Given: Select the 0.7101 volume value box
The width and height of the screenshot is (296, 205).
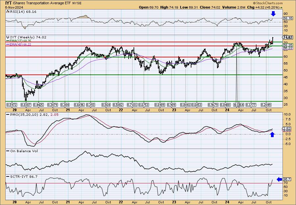Looking at the screenshot, I should [x=132, y=105].
